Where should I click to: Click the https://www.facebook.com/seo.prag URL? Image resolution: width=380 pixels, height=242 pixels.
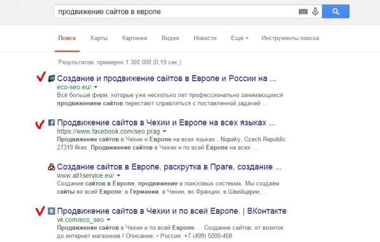[x=109, y=131]
